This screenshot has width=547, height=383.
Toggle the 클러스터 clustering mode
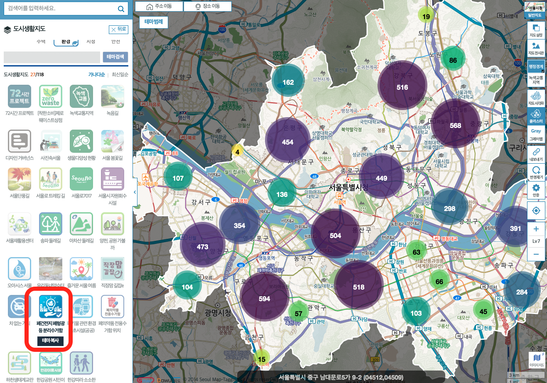point(536,116)
